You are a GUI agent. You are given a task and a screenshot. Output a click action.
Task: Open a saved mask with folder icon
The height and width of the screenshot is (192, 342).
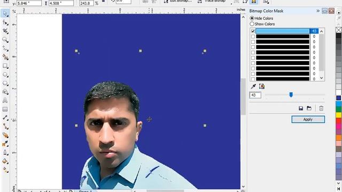tap(309, 108)
